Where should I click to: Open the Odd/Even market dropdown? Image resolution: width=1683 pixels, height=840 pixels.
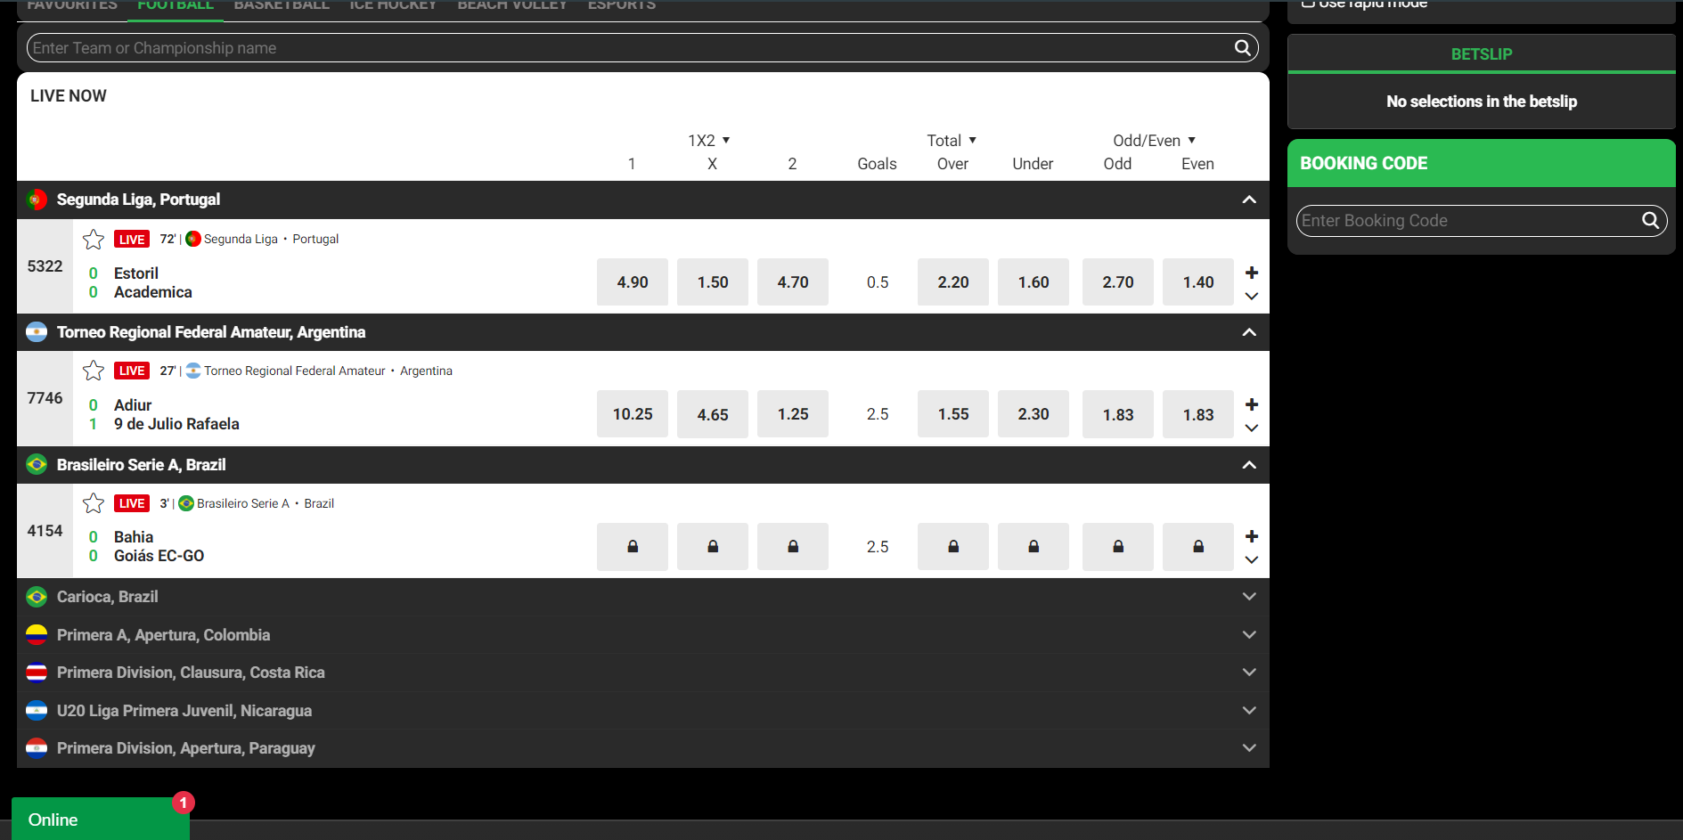(1154, 141)
